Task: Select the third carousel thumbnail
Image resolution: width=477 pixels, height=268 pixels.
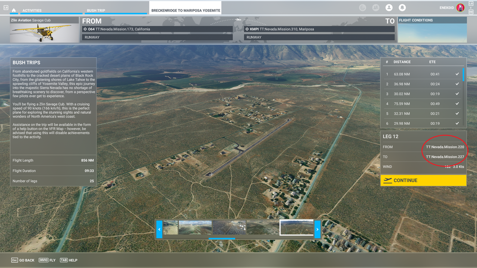Action: tap(229, 228)
